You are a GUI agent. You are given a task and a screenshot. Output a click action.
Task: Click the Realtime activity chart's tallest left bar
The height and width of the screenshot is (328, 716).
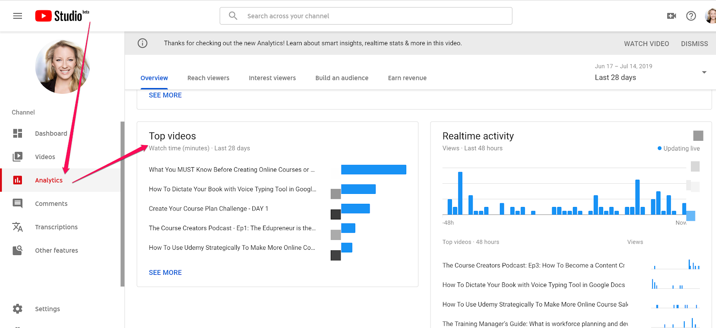(x=460, y=193)
